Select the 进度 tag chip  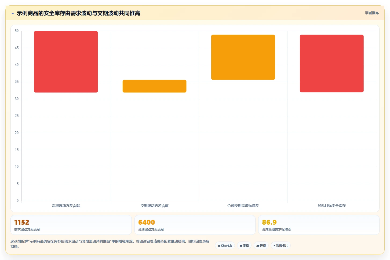click(x=261, y=246)
